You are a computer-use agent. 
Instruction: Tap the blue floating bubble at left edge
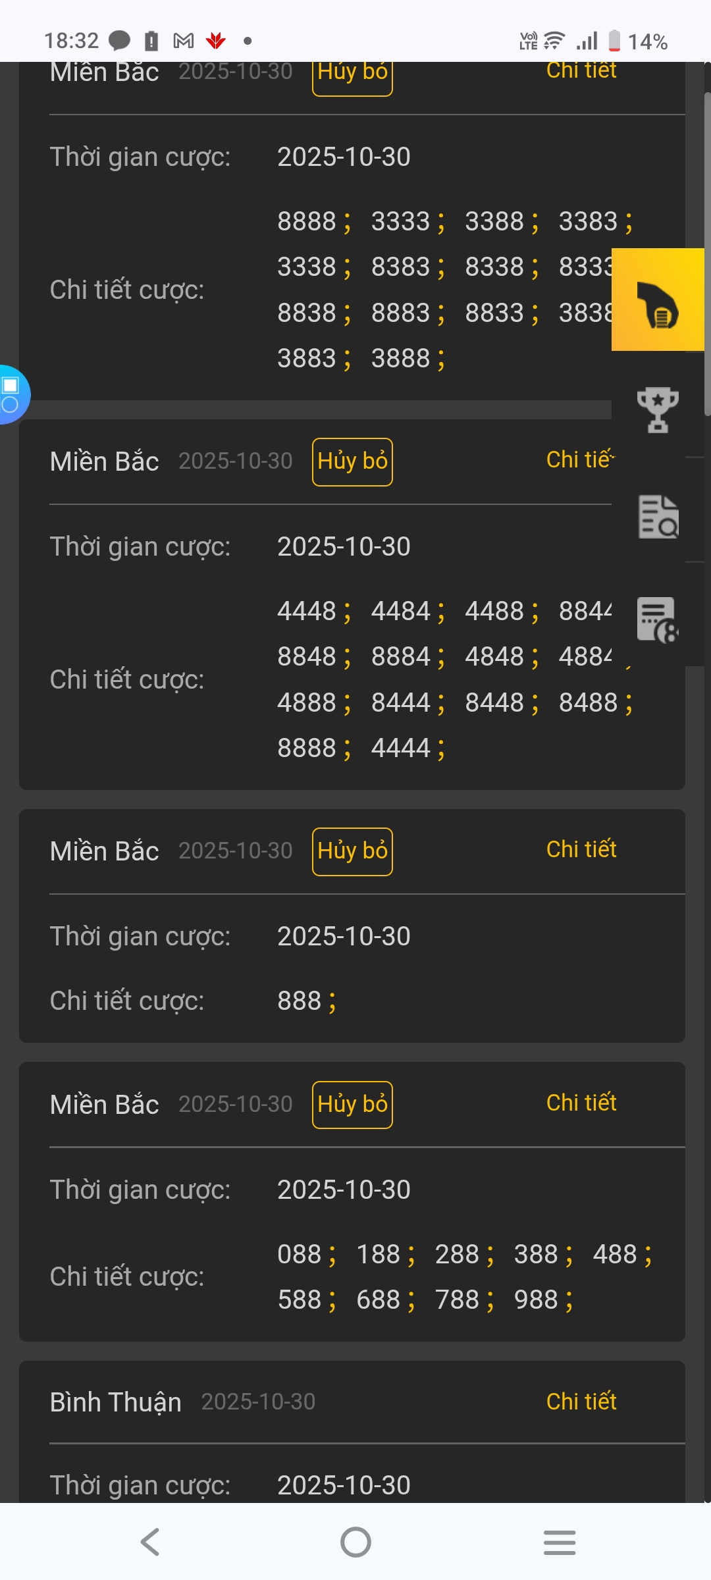(x=11, y=394)
